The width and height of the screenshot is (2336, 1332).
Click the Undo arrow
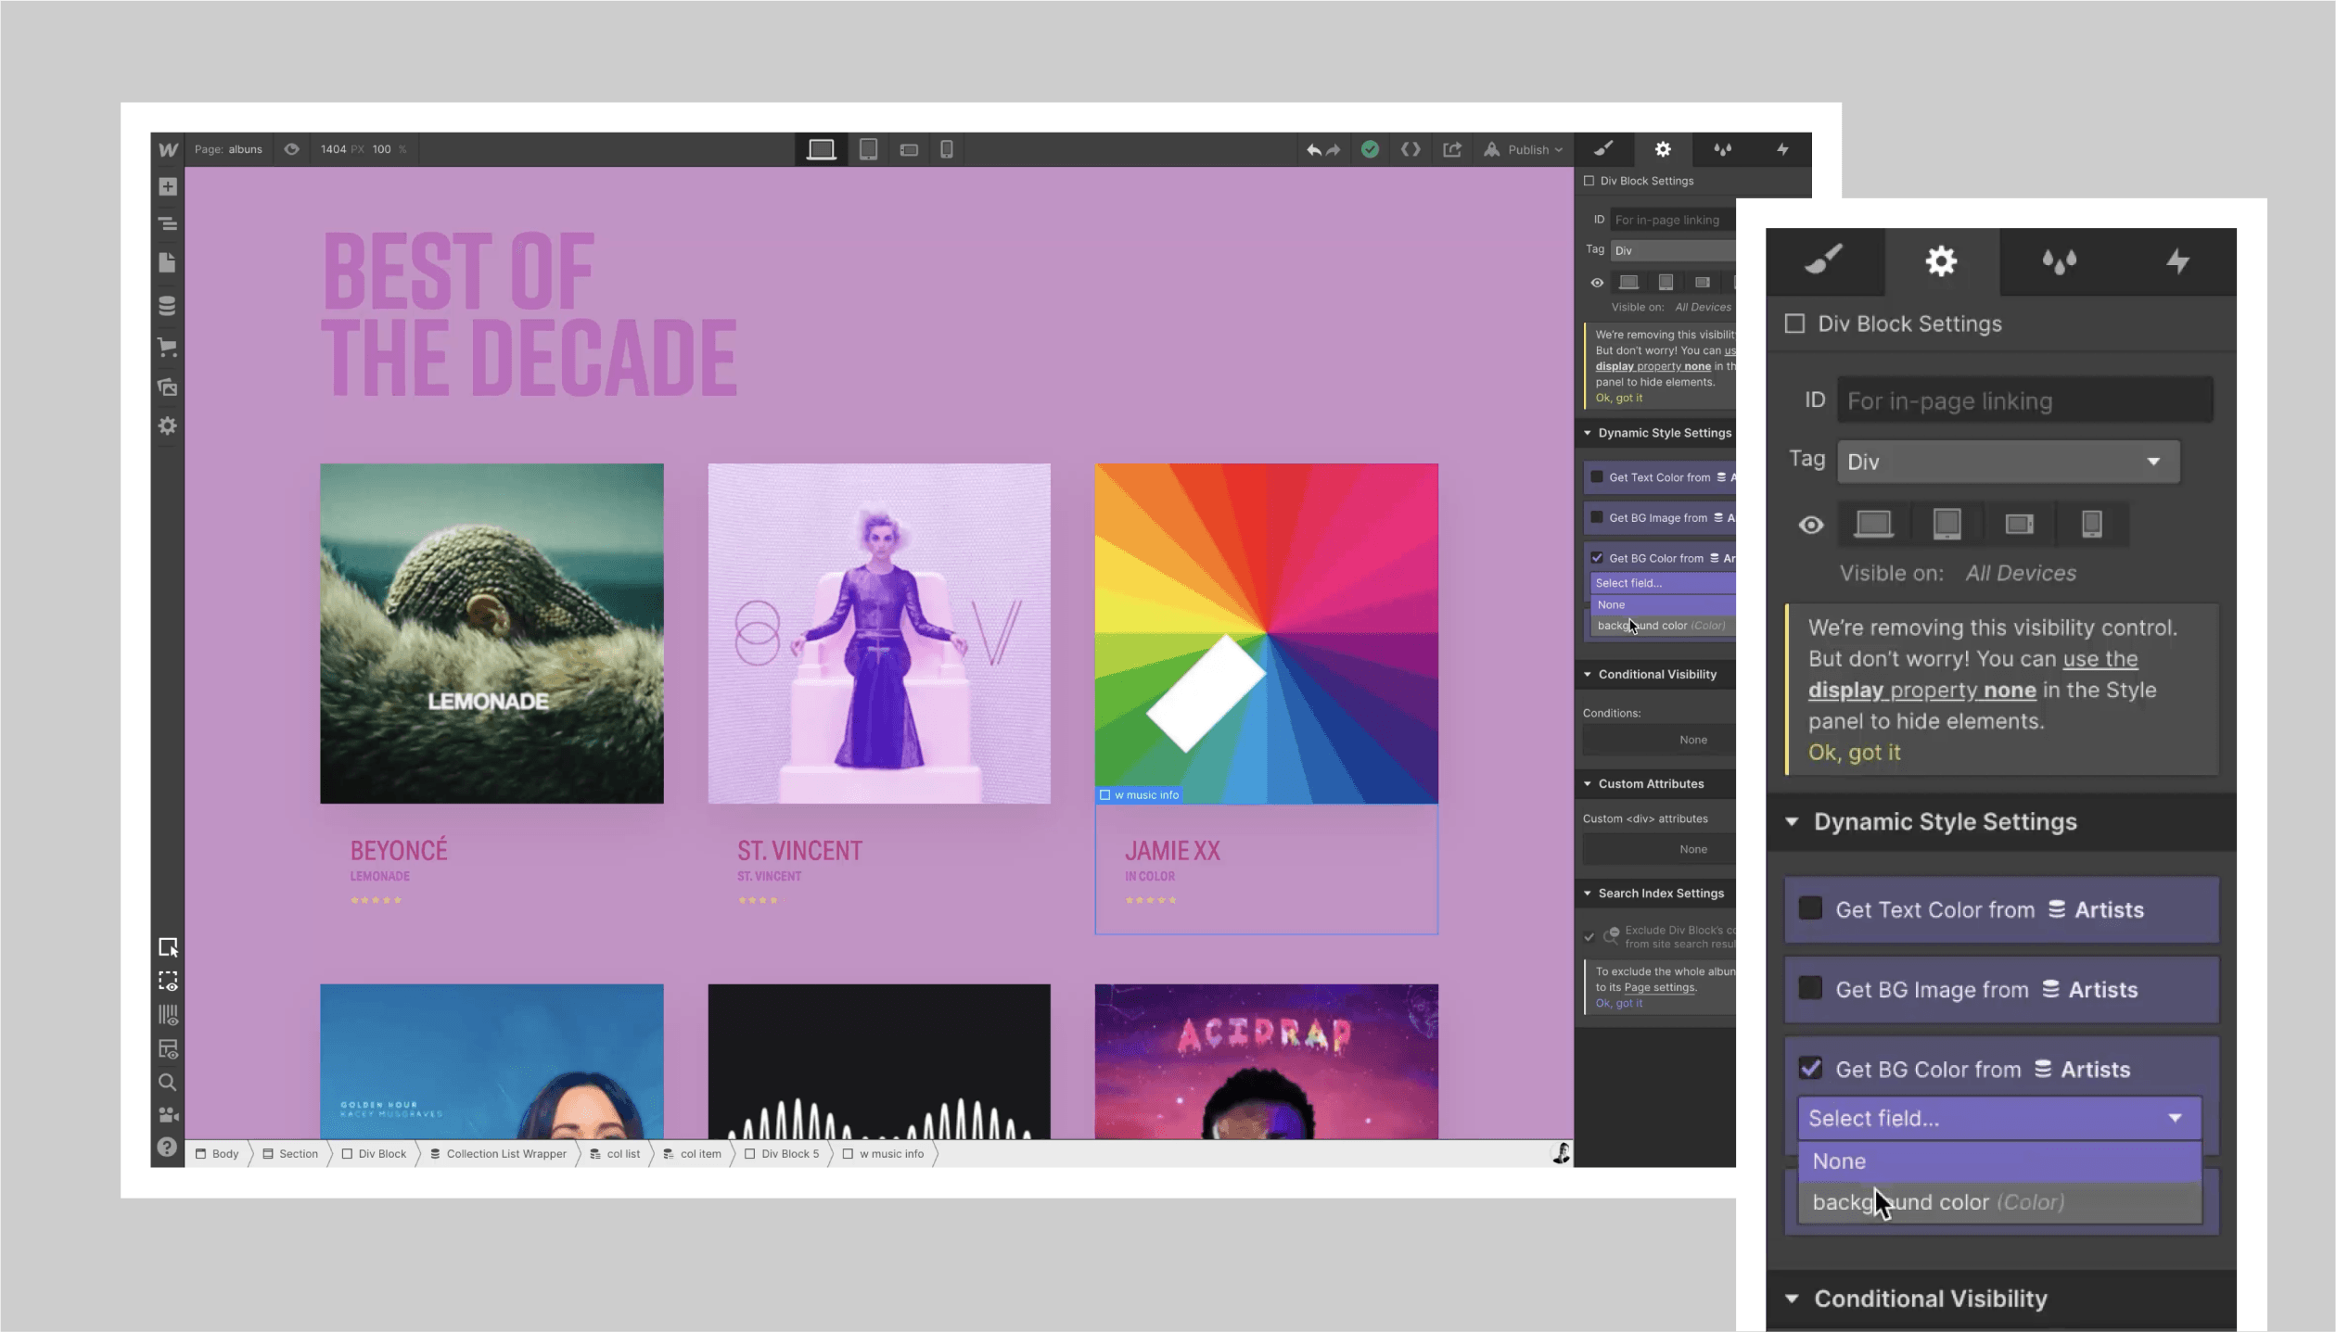[1313, 149]
